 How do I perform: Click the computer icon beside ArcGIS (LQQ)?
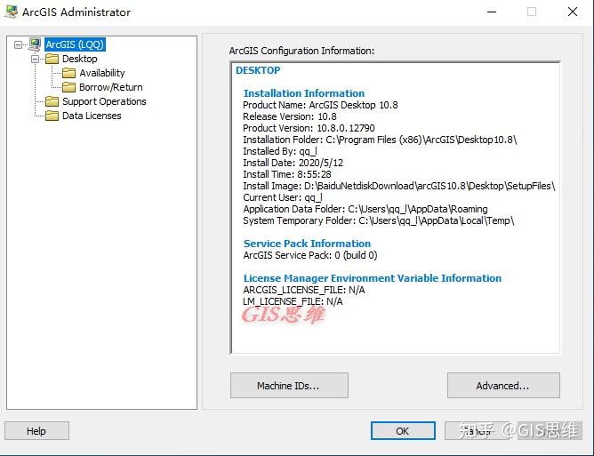coord(35,44)
